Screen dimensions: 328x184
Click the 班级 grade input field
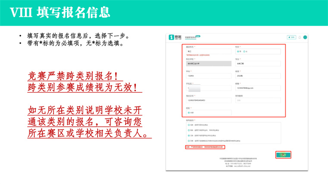258,76
